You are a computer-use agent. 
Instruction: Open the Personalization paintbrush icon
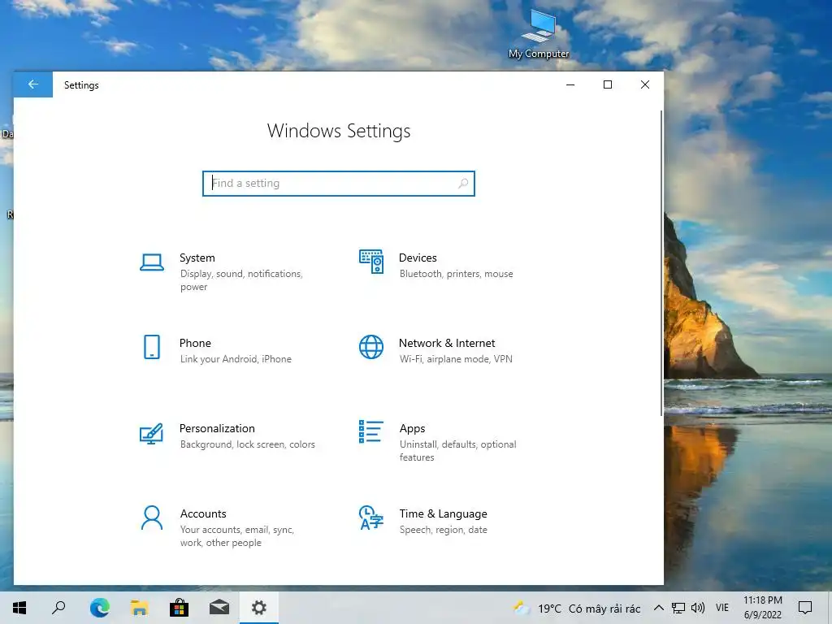pyautogui.click(x=151, y=434)
